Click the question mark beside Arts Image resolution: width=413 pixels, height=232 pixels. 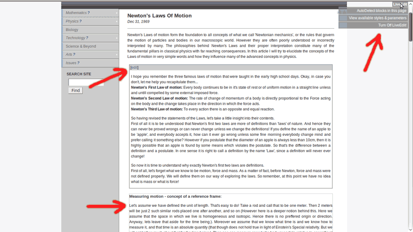coord(74,54)
